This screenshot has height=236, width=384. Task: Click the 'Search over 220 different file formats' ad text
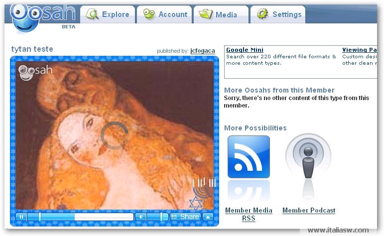pyautogui.click(x=281, y=60)
